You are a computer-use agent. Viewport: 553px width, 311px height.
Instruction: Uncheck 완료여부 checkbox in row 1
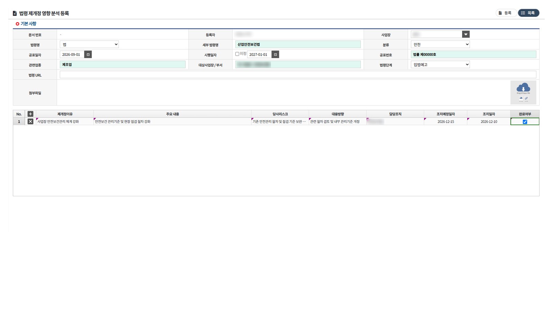point(525,122)
